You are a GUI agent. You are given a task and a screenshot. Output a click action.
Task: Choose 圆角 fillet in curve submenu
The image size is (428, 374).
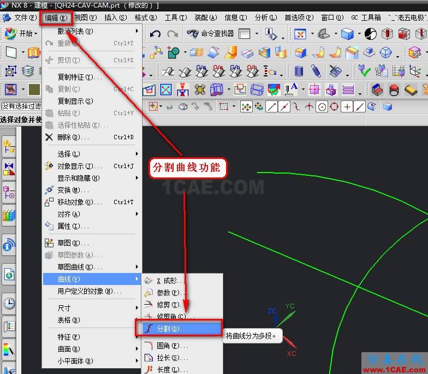[182, 346]
